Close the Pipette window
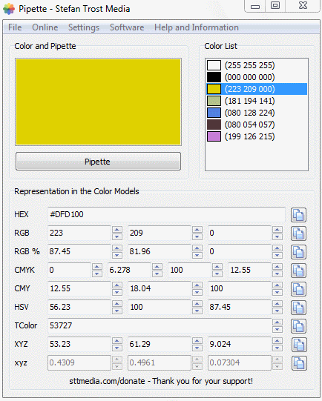322x401 pixels. click(303, 6)
